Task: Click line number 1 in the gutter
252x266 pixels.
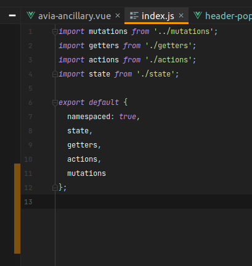Action: (30, 31)
